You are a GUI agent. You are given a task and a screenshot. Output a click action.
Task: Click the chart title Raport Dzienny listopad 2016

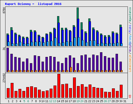(x=33, y=4)
